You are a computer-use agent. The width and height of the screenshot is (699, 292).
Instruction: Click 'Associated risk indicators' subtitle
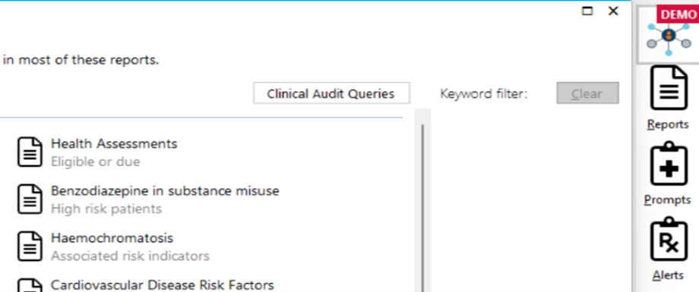(x=130, y=256)
